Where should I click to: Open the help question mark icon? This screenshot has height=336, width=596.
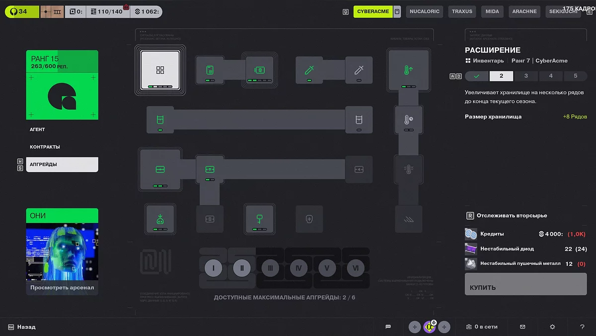click(x=582, y=327)
